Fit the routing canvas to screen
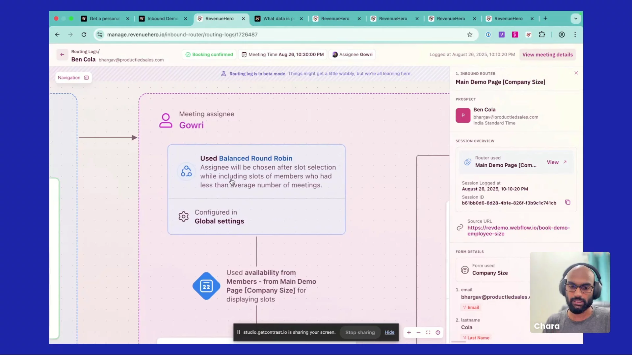 [x=428, y=332]
